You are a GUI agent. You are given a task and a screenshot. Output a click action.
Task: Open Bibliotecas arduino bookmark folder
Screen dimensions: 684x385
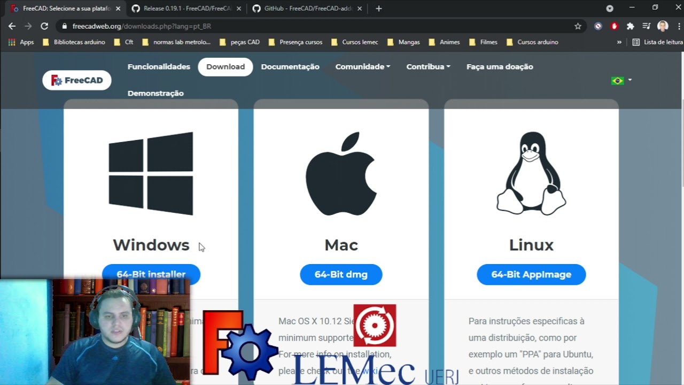(x=74, y=42)
